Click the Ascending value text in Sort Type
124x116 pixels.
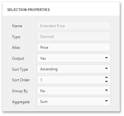pyautogui.click(x=49, y=69)
